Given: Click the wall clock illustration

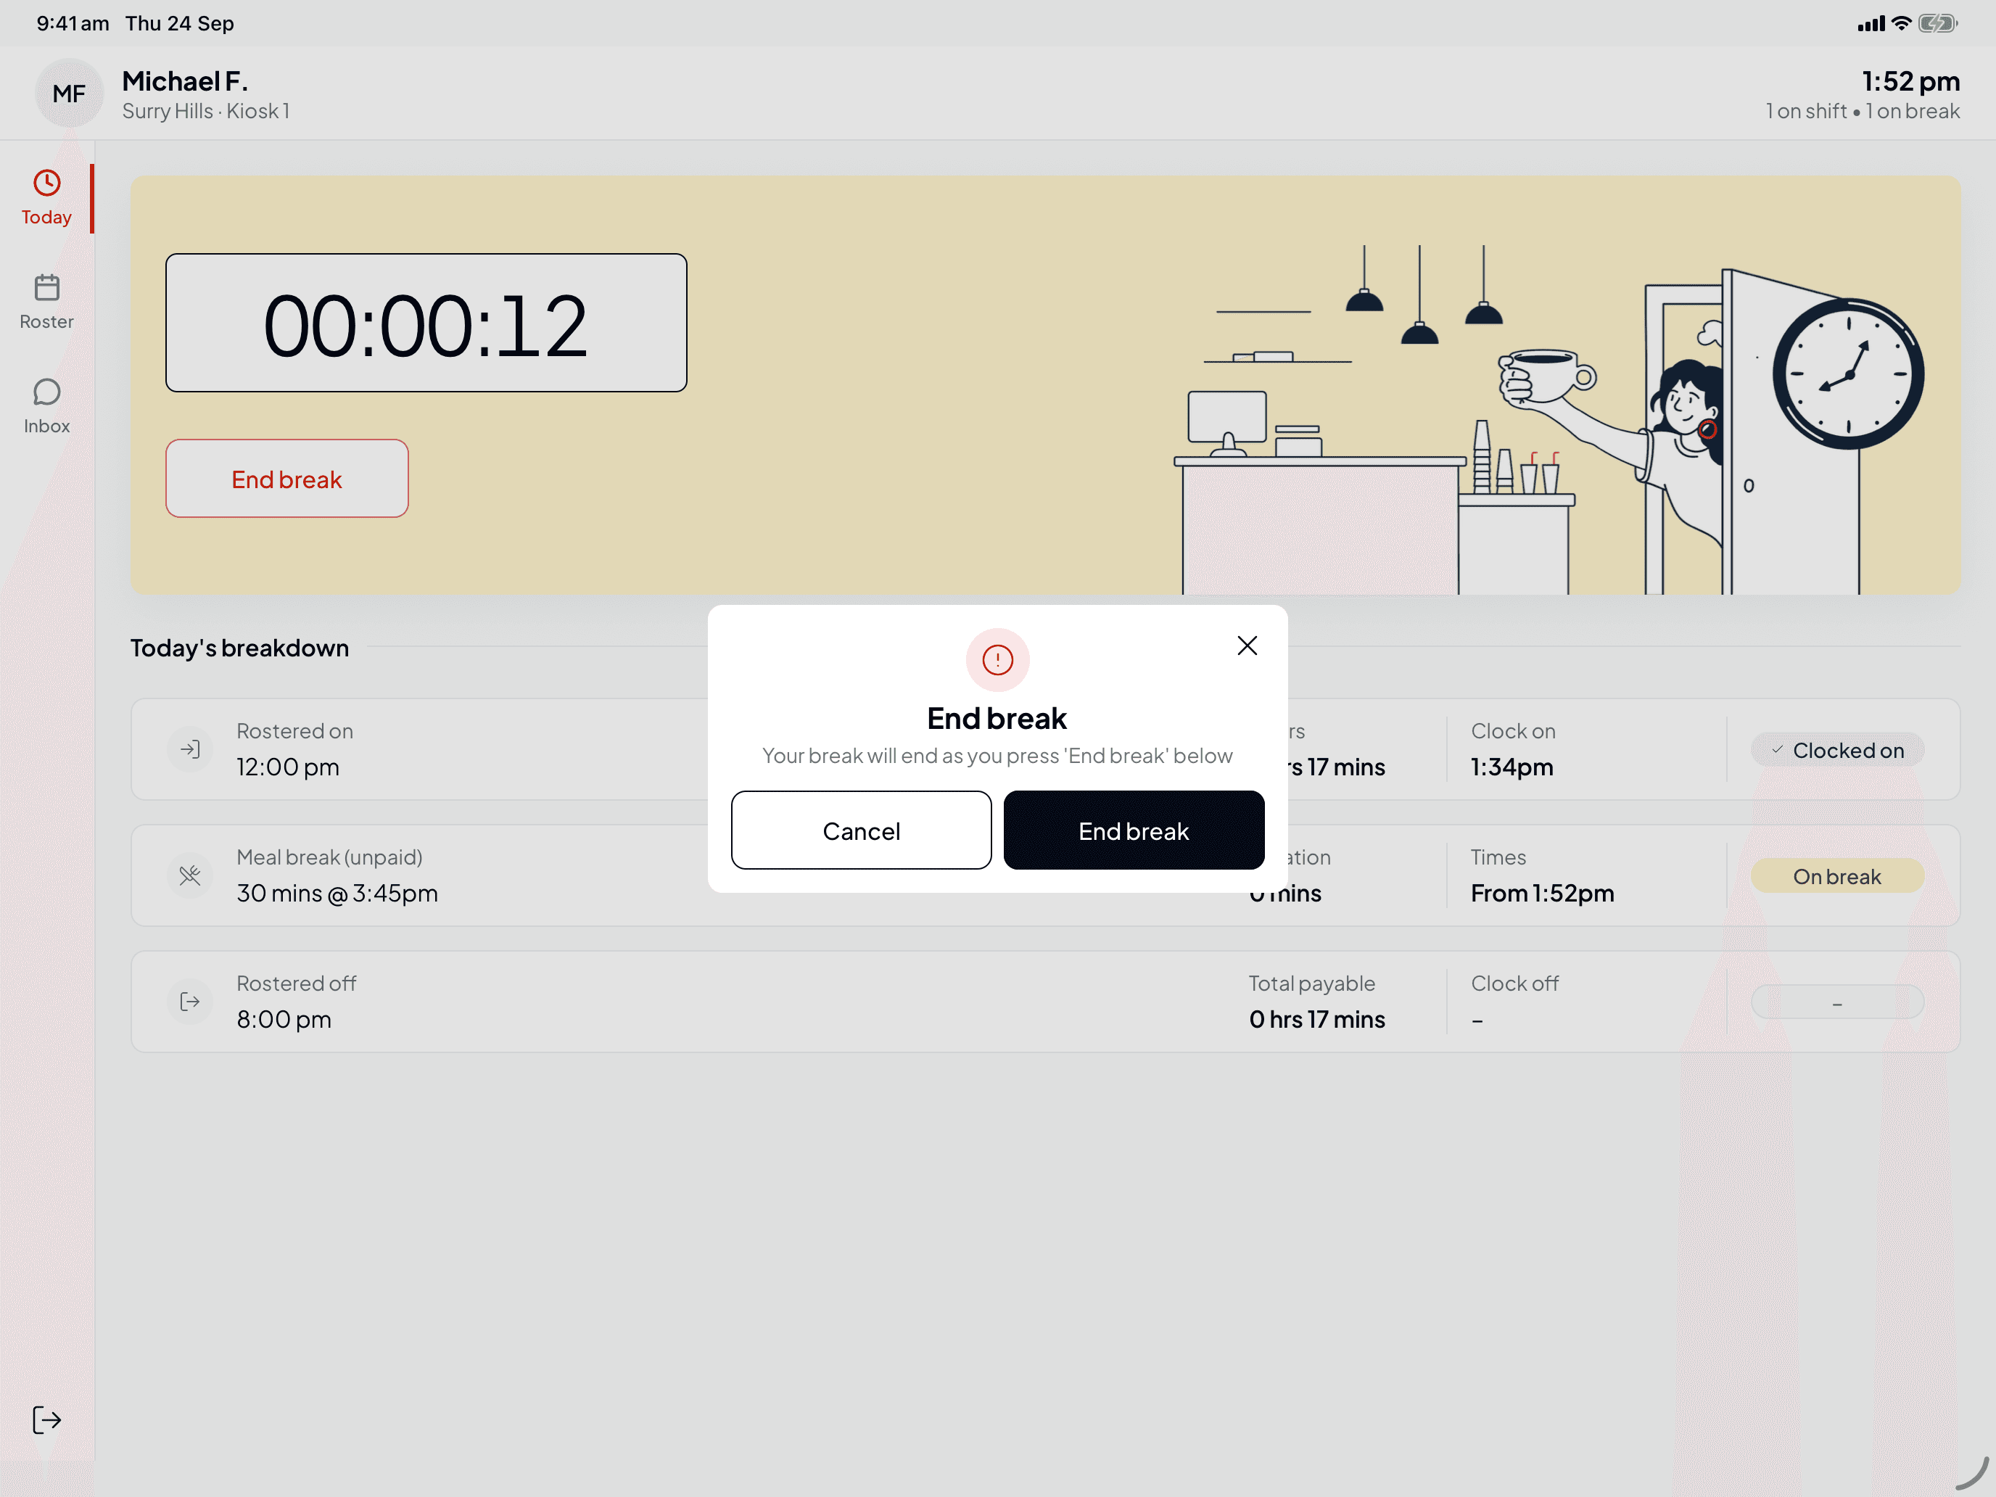Looking at the screenshot, I should [1847, 374].
